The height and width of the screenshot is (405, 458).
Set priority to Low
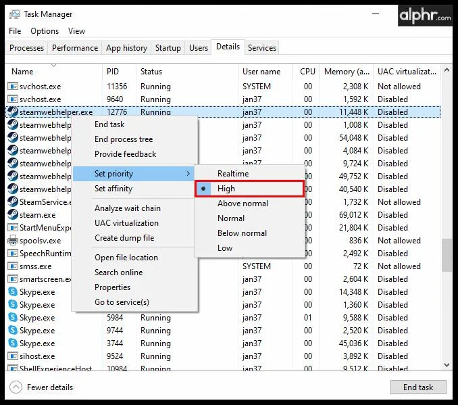tap(249, 248)
